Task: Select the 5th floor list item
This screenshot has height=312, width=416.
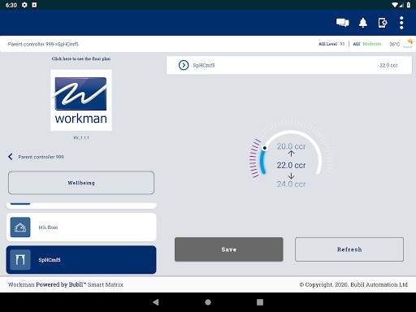Action: (81, 227)
